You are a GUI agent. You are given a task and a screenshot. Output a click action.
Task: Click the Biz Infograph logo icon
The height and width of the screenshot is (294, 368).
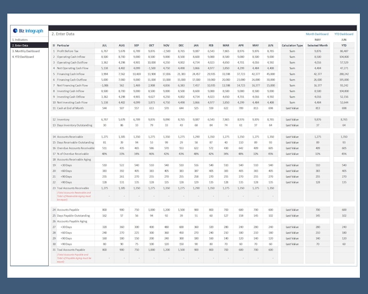click(x=15, y=31)
